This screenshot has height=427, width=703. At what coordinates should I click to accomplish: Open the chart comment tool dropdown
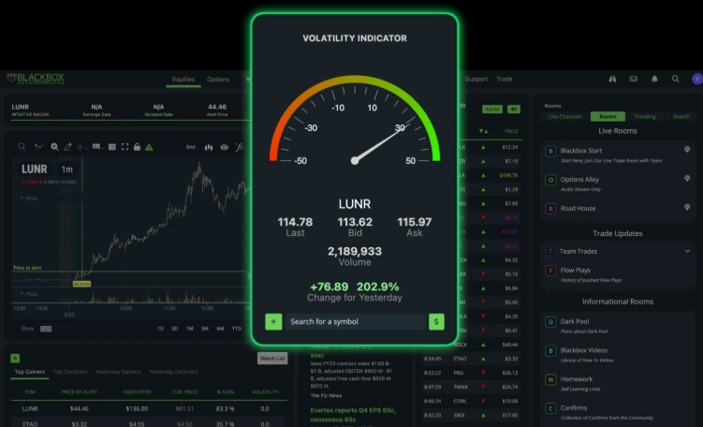(97, 147)
